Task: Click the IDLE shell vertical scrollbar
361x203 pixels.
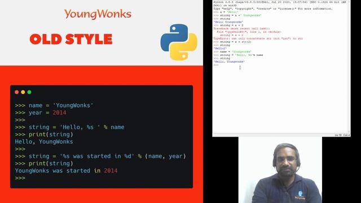Action: pos(349,67)
